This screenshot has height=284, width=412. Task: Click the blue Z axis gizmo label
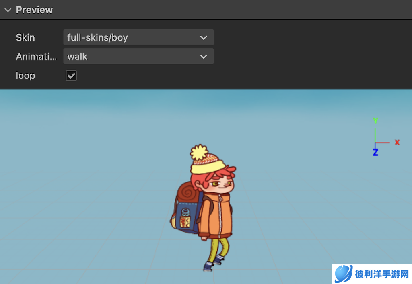point(375,153)
